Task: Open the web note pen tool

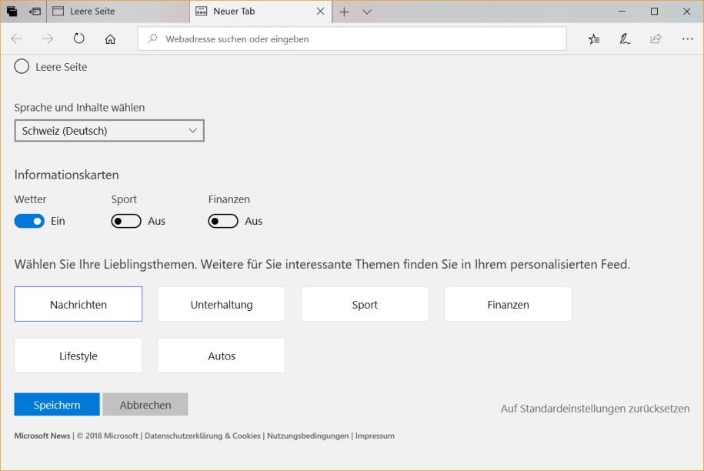Action: coord(625,38)
